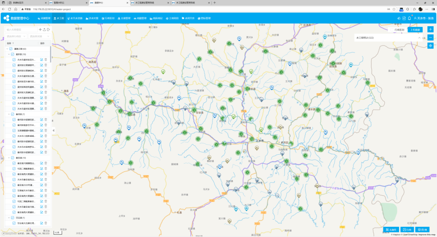Click the export icon in left panel toolbar

pyautogui.click(x=49, y=29)
